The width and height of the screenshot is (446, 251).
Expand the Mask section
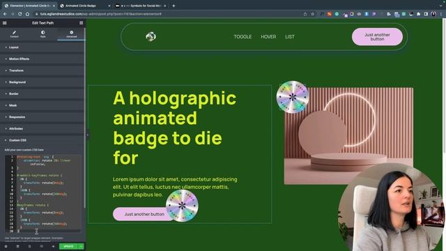click(42, 105)
